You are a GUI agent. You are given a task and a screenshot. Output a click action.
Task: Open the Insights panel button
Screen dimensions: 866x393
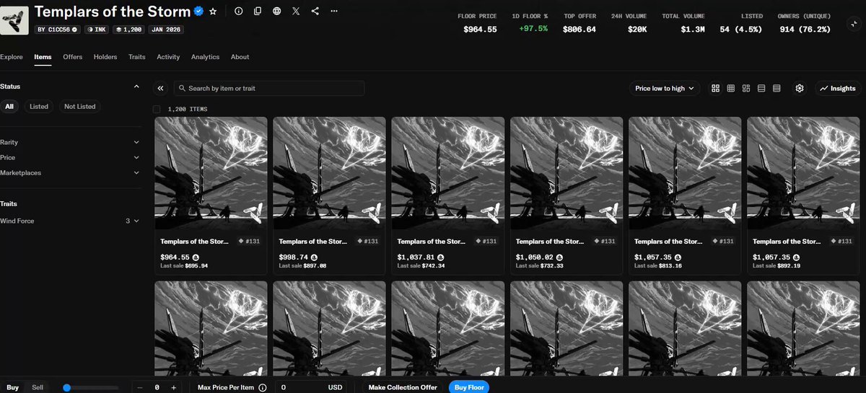837,88
